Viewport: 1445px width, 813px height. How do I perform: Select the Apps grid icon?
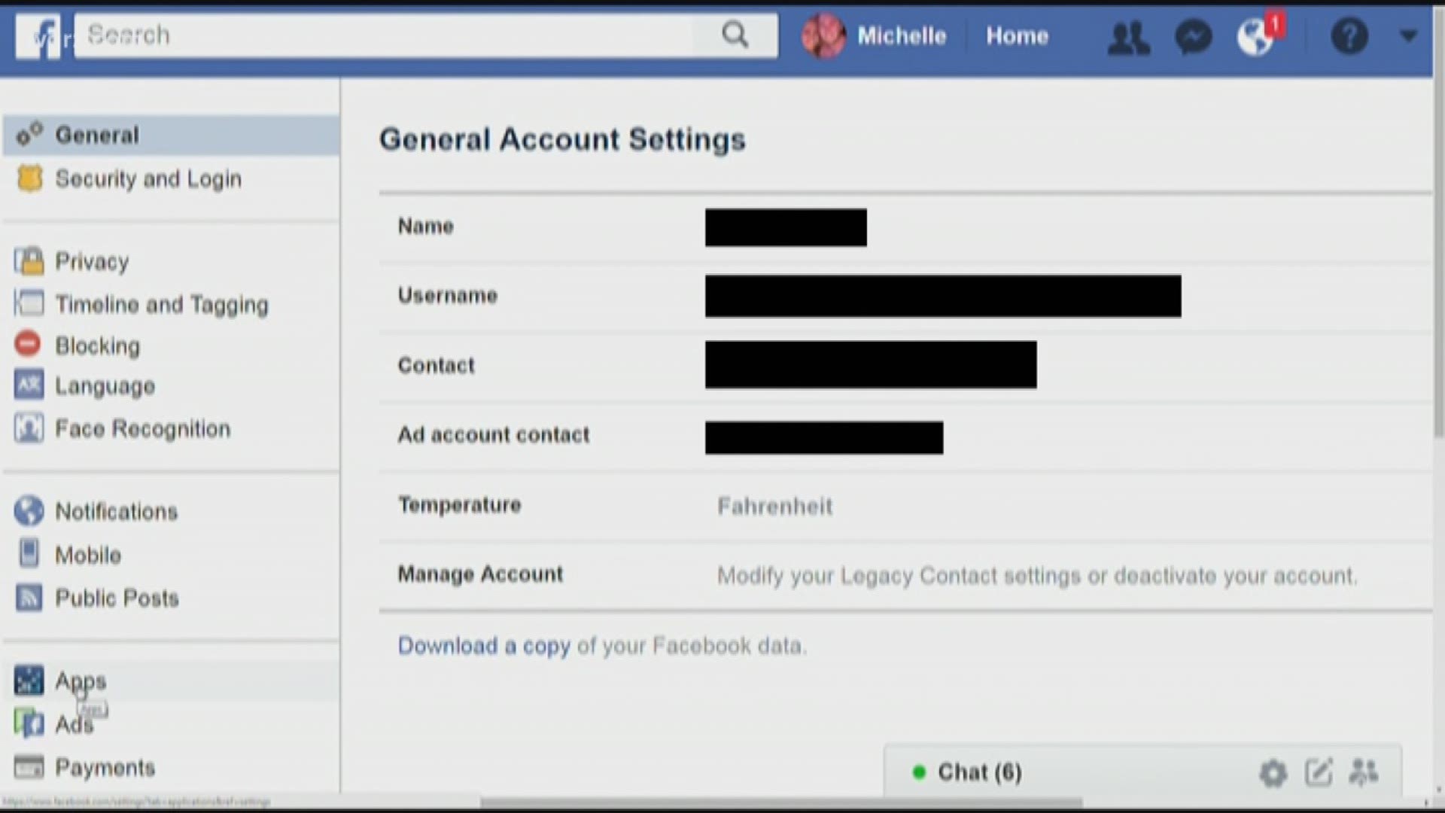(x=29, y=681)
